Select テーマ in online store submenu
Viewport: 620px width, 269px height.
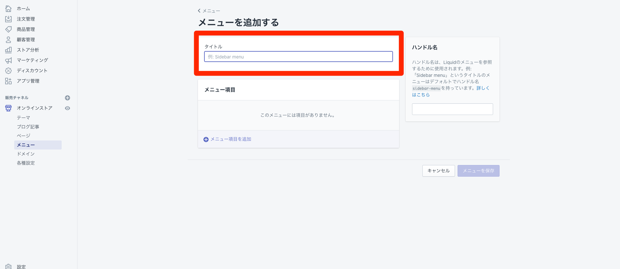(x=24, y=118)
